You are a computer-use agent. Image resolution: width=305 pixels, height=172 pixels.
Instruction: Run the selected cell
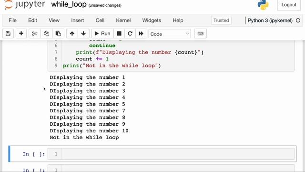click(x=102, y=33)
